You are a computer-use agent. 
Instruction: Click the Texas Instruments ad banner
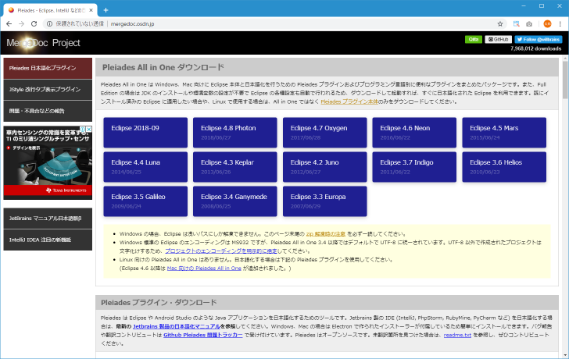point(48,162)
